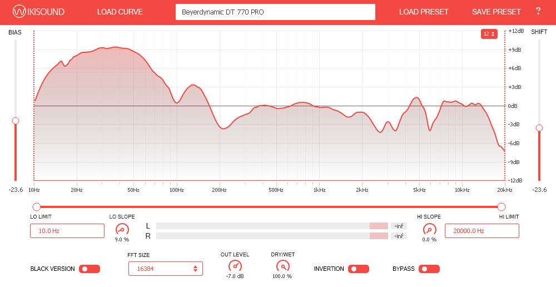Click the SHIFT value -23.6

pyautogui.click(x=540, y=190)
